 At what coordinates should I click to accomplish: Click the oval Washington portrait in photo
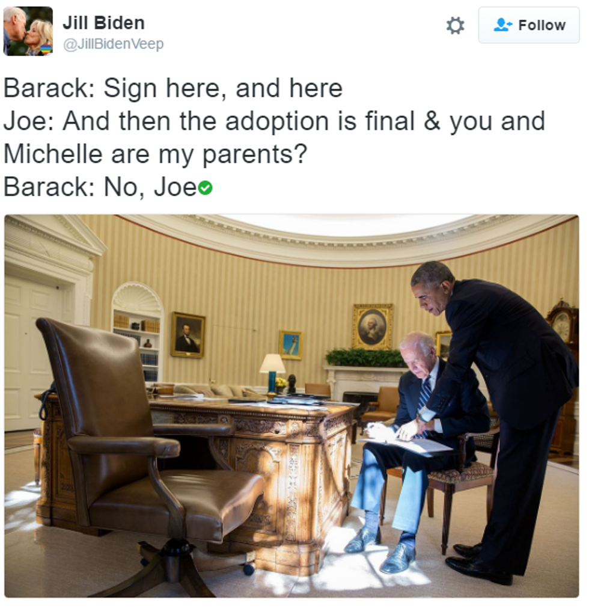pyautogui.click(x=373, y=326)
